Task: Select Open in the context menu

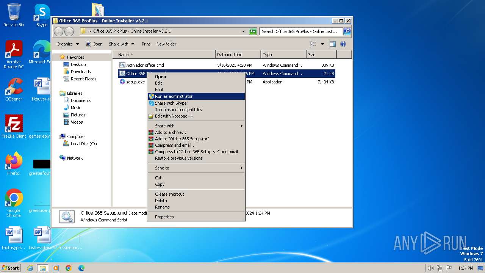Action: (196, 77)
